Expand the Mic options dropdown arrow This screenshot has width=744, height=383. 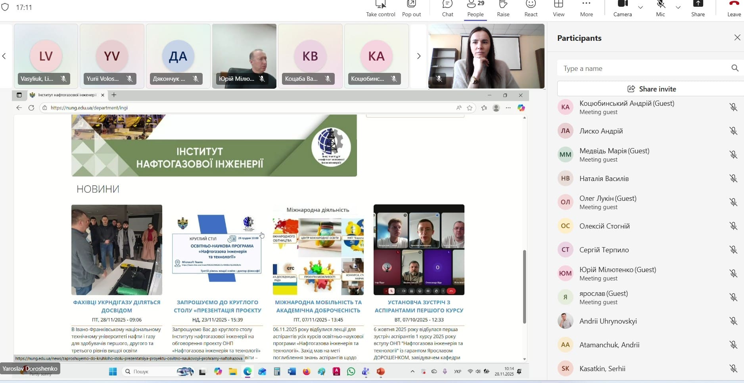click(x=678, y=8)
